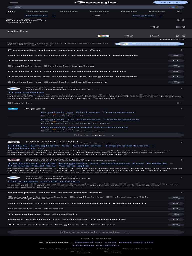Open the footer Terms link
Screen dimensions: 192x256
pyautogui.click(x=112, y=252)
